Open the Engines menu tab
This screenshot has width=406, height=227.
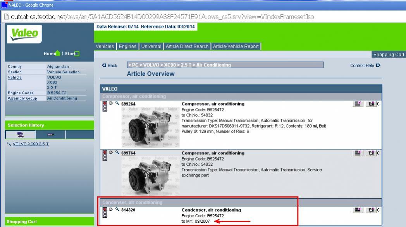127,46
